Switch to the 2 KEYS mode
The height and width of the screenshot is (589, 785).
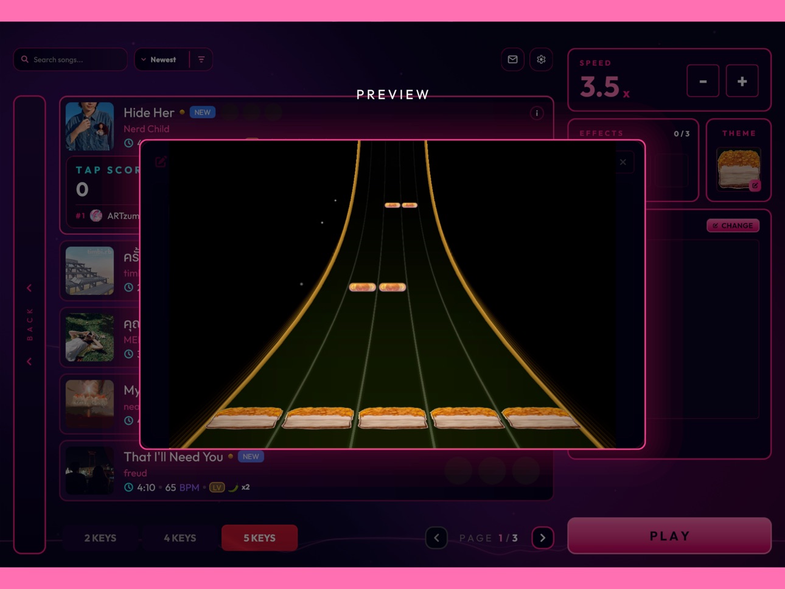[100, 538]
